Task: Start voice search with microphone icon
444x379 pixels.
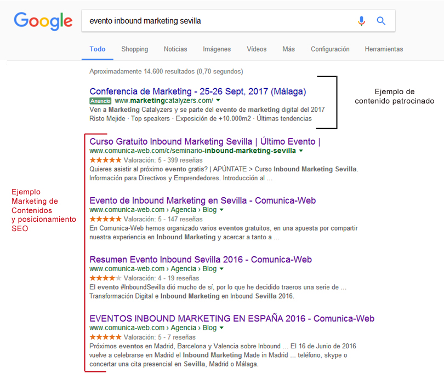Action: (x=361, y=21)
